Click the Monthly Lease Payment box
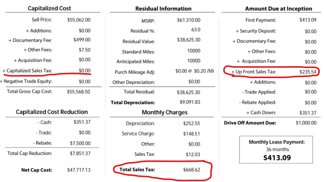Viewport: 324px width, 182px height. coord(276,150)
